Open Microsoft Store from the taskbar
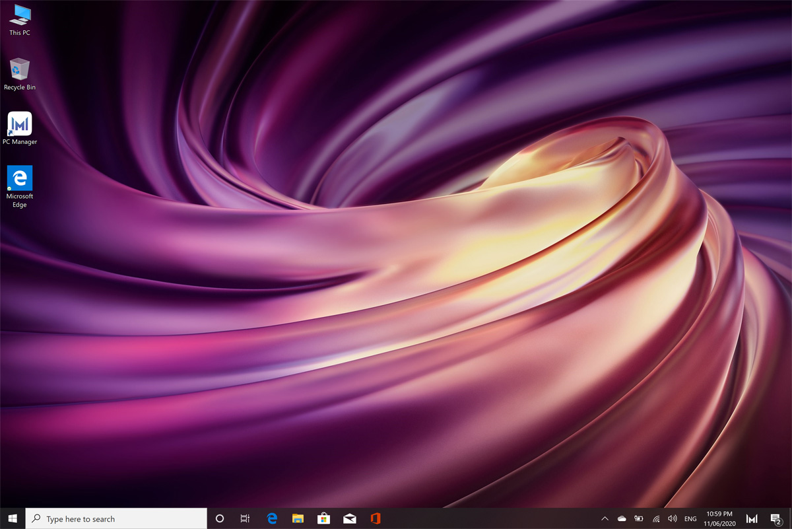Viewport: 792px width, 529px height. point(323,518)
